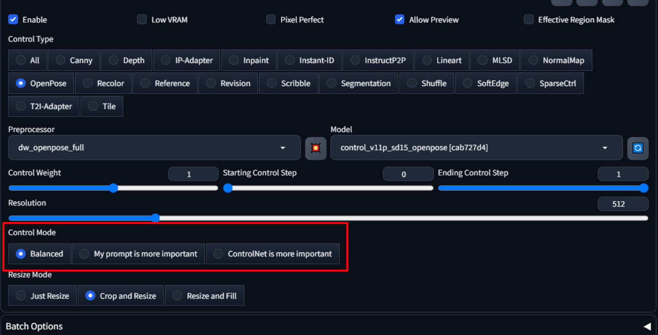
Task: Click the Resolution value input field
Action: click(x=622, y=204)
